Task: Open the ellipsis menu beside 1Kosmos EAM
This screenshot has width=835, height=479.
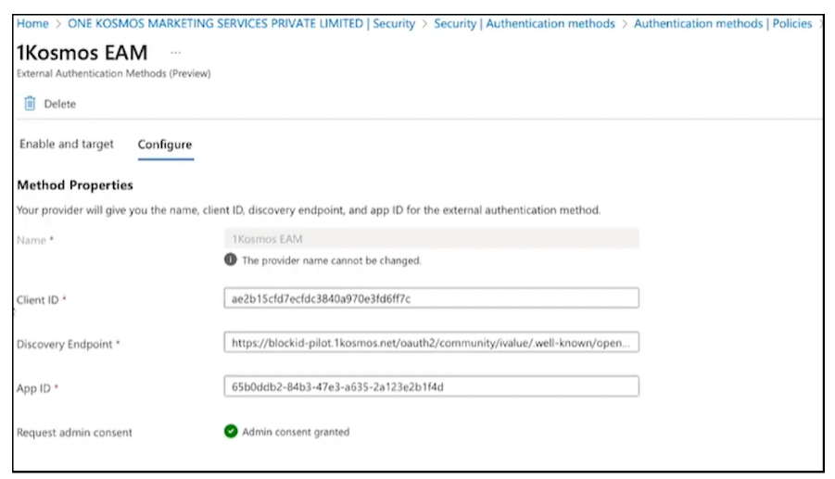Action: click(x=176, y=54)
